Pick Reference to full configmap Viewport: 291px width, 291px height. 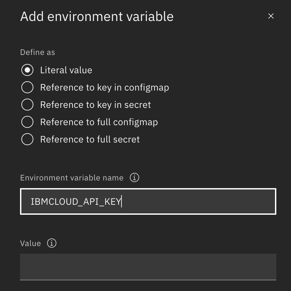coord(27,122)
